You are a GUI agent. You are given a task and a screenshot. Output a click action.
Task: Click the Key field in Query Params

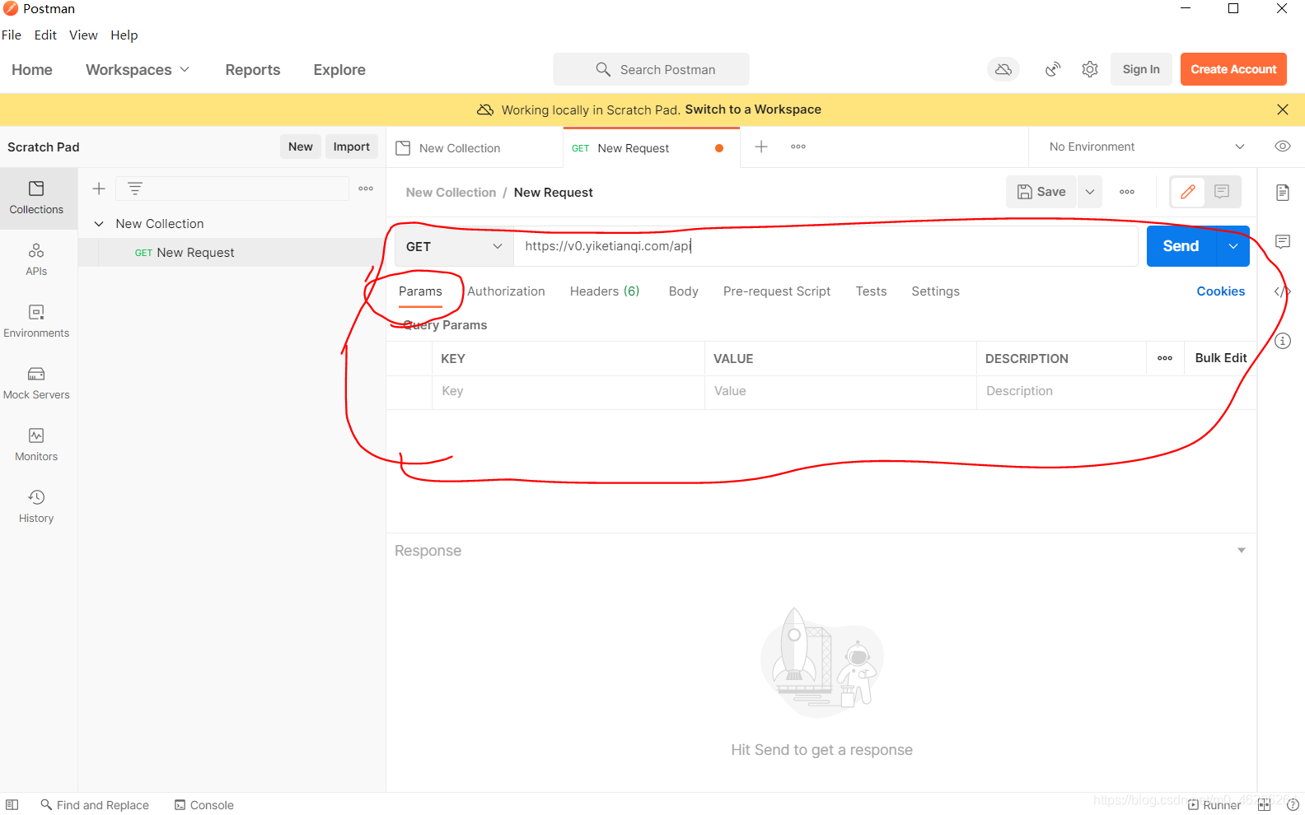pos(568,391)
